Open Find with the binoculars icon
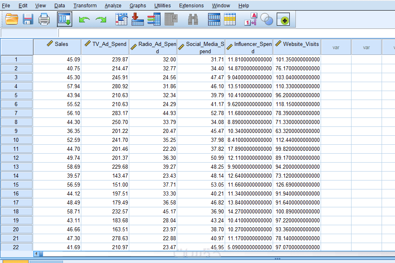The width and height of the screenshot is (395, 263). click(x=193, y=19)
